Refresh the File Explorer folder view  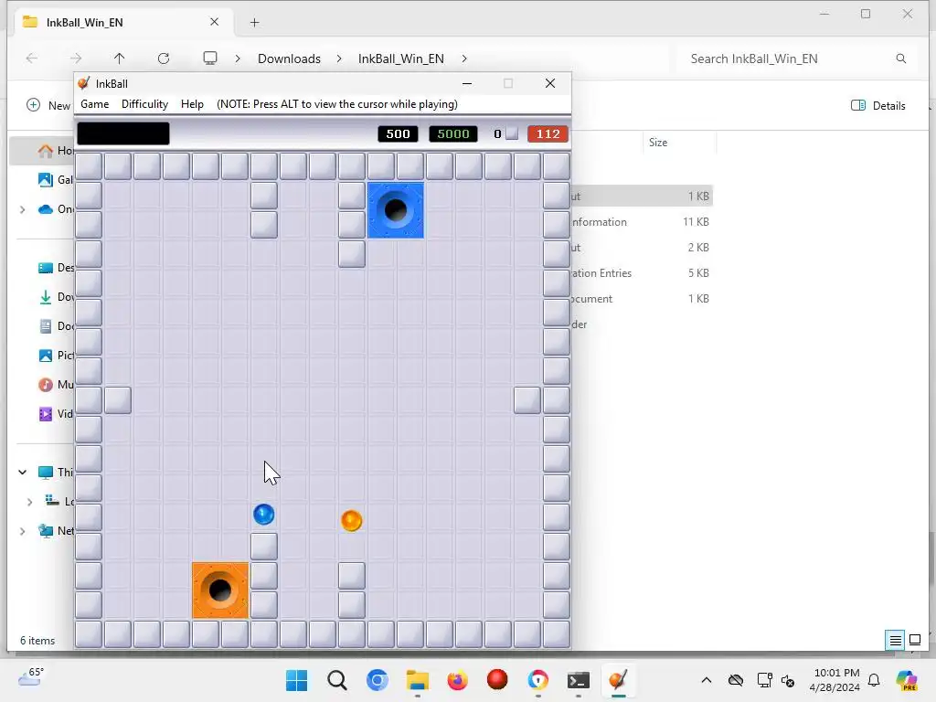(x=164, y=58)
